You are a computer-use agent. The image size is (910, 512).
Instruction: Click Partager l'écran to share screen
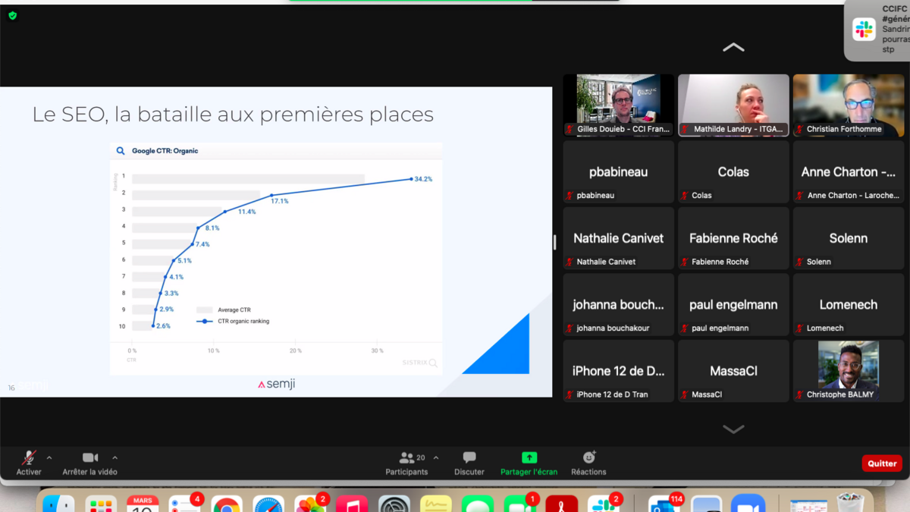click(529, 463)
